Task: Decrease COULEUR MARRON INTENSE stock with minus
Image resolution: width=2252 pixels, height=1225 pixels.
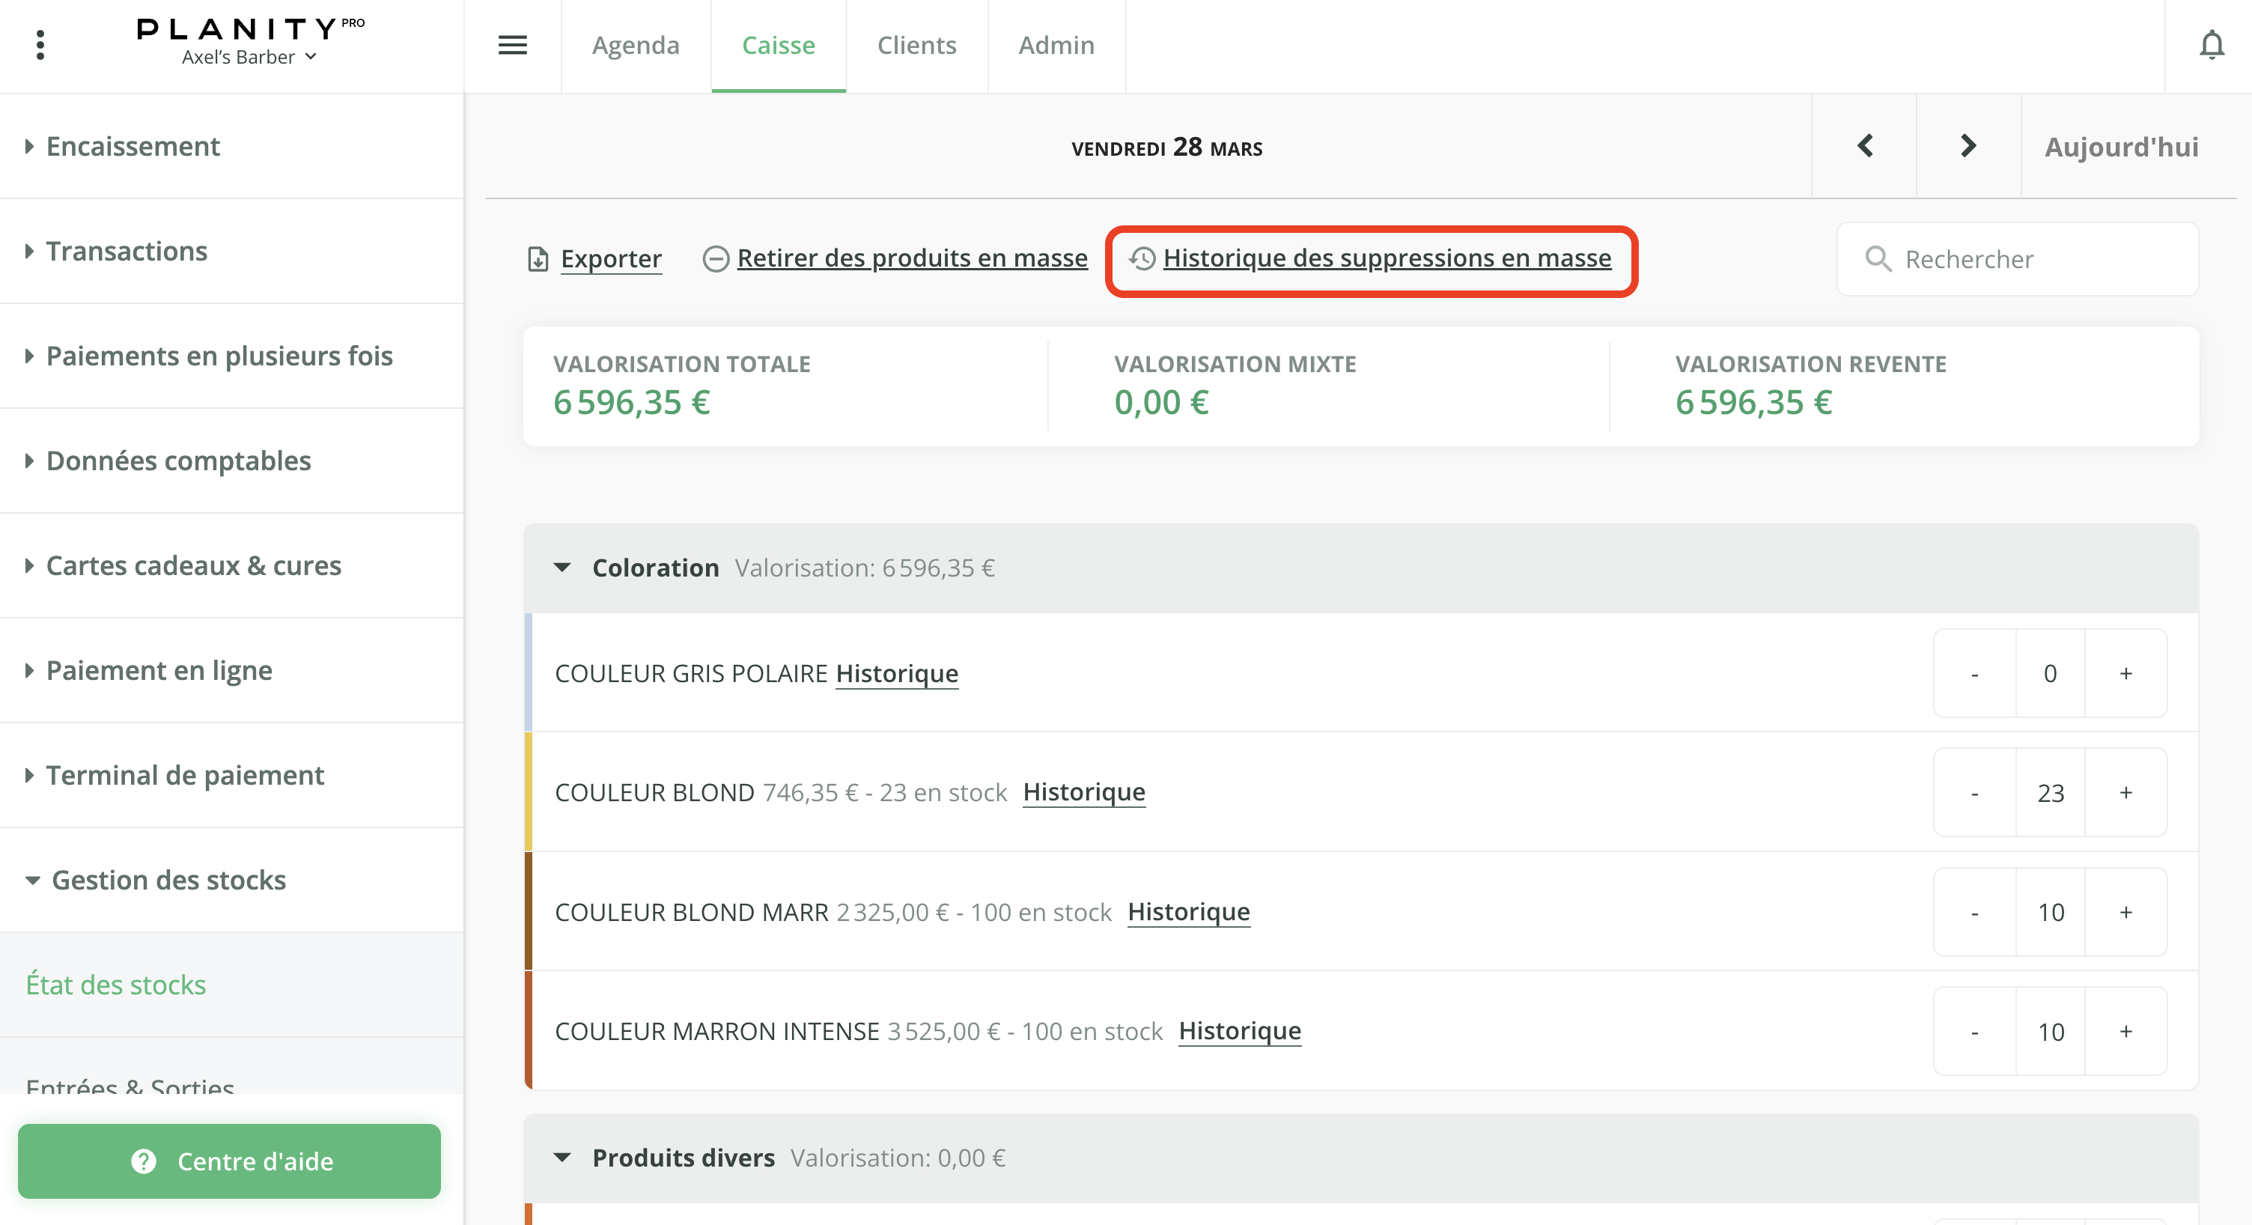Action: tap(1974, 1032)
